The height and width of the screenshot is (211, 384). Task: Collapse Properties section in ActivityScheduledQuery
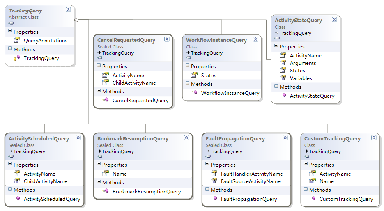pyautogui.click(x=10, y=164)
